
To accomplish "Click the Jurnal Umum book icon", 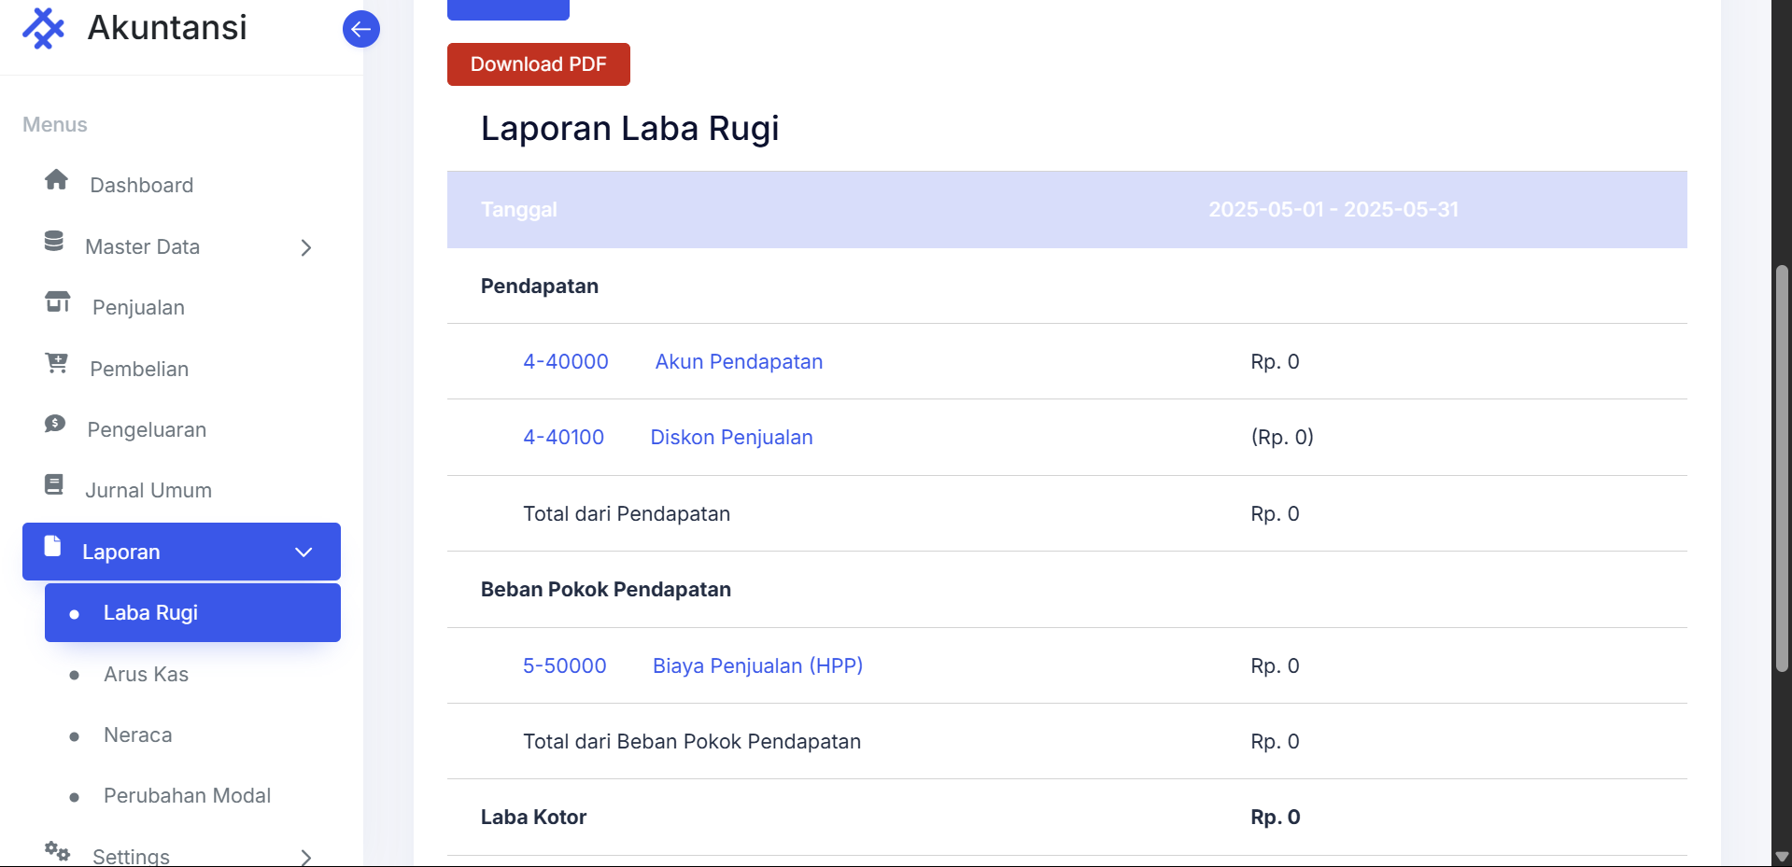I will pos(54,485).
